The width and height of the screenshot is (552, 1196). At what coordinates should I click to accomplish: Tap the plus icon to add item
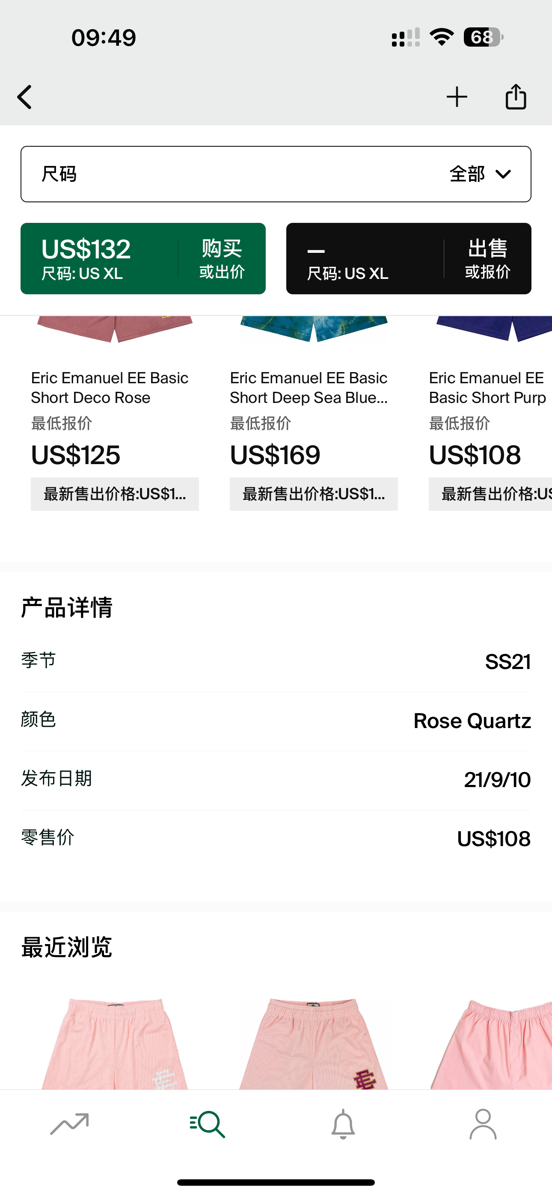click(x=457, y=97)
